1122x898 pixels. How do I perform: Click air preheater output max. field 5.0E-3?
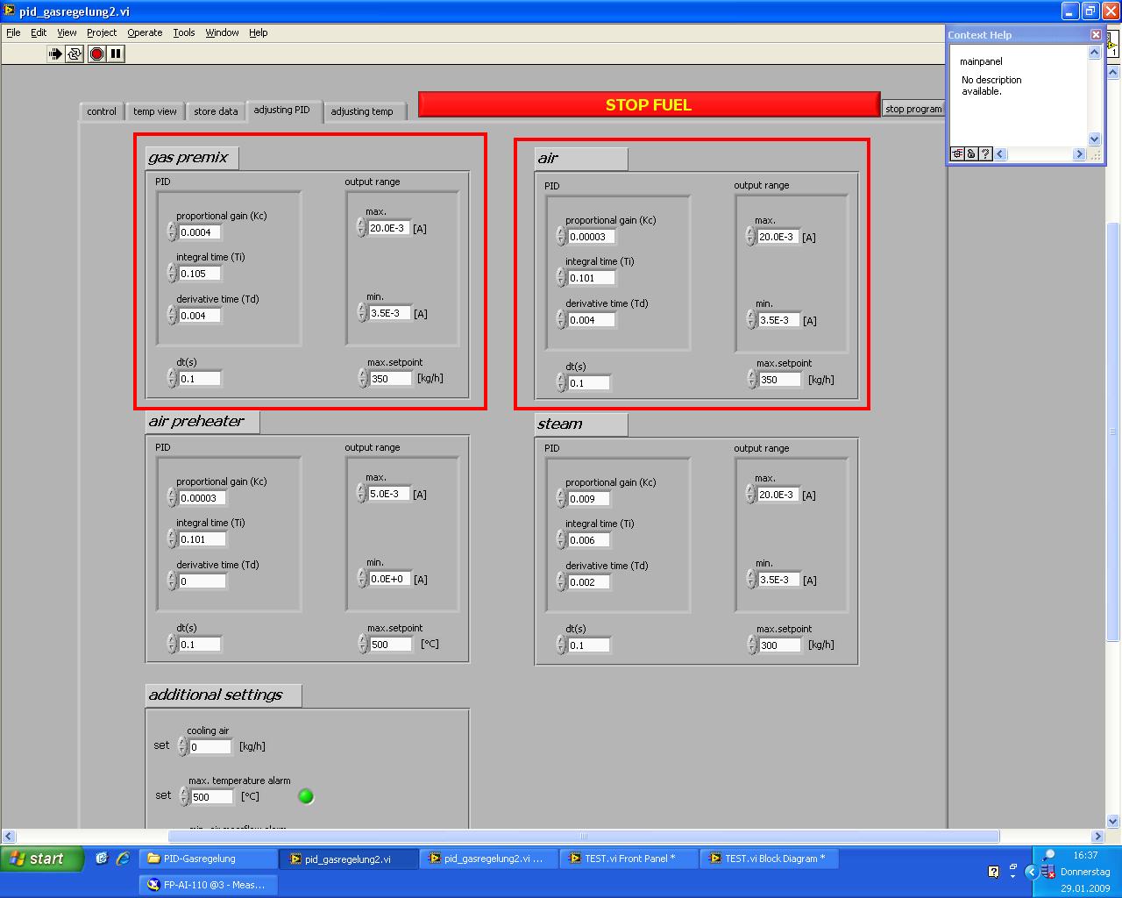tap(389, 494)
